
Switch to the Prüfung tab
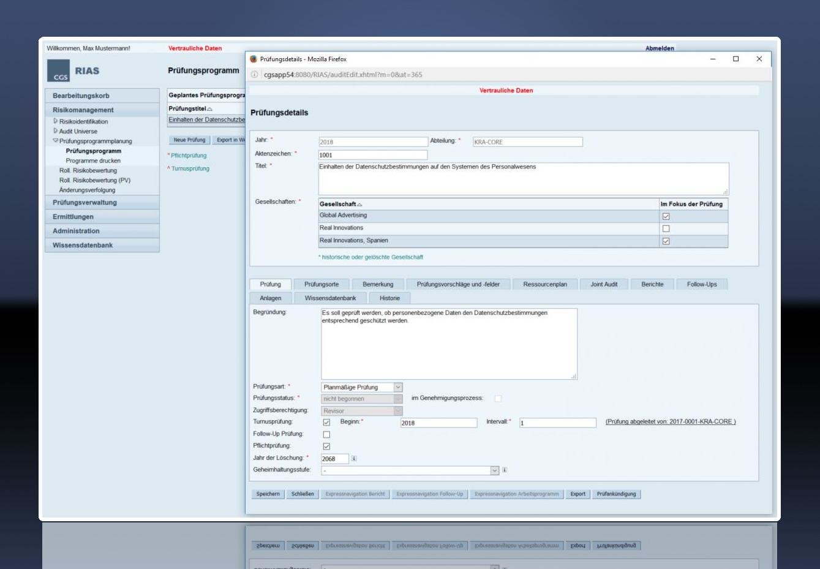(270, 284)
